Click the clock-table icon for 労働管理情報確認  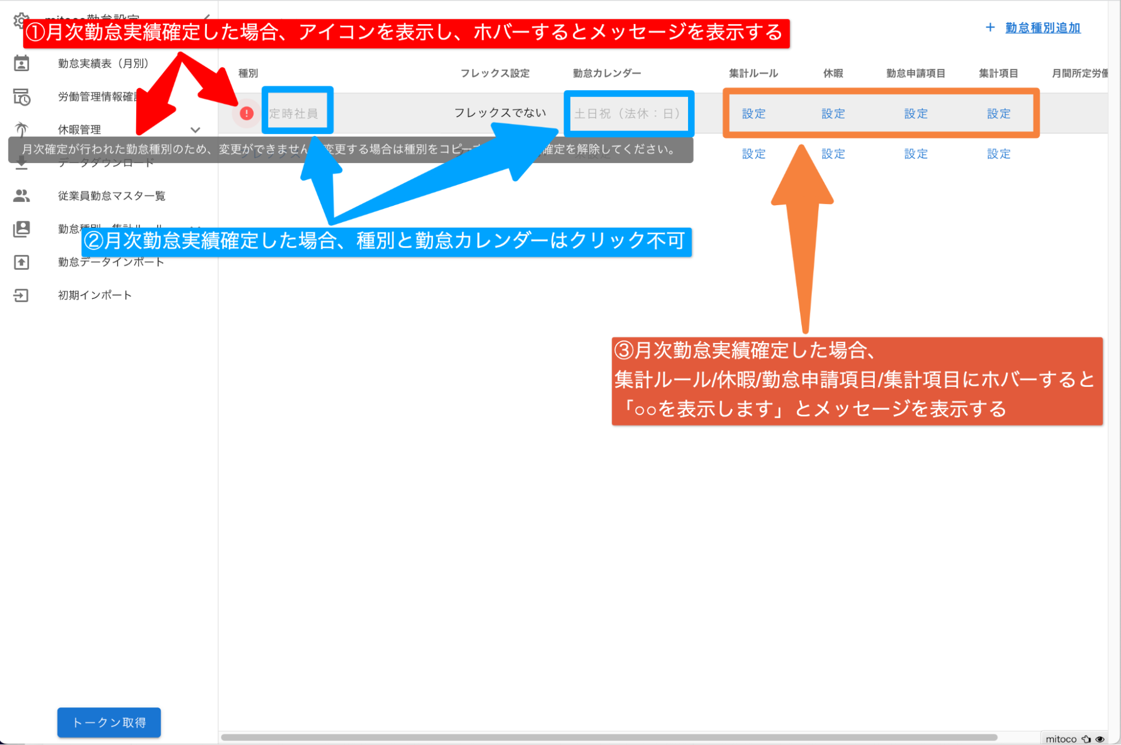[x=21, y=97]
